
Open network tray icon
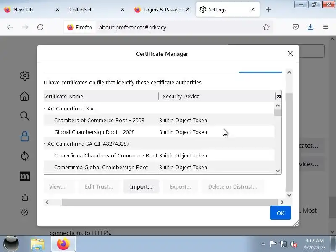tap(283, 244)
